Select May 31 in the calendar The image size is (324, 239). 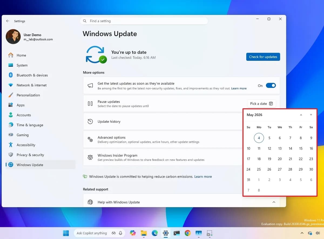(248, 180)
